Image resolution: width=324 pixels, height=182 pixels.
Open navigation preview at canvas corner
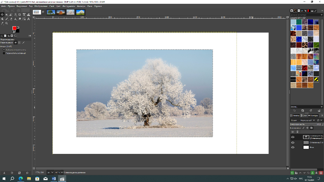[288, 168]
